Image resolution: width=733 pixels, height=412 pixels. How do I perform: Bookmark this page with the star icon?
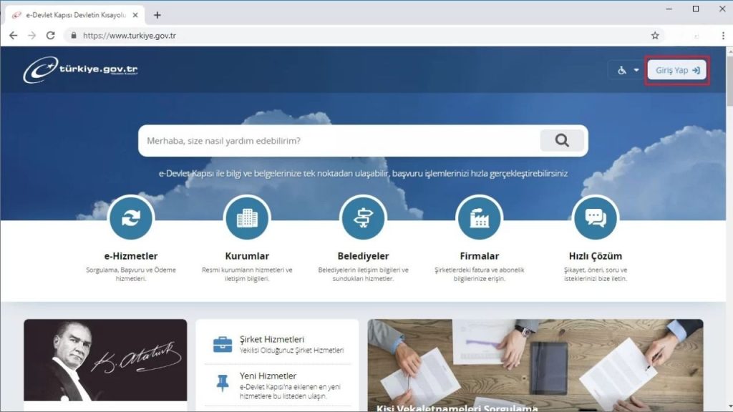[654, 35]
